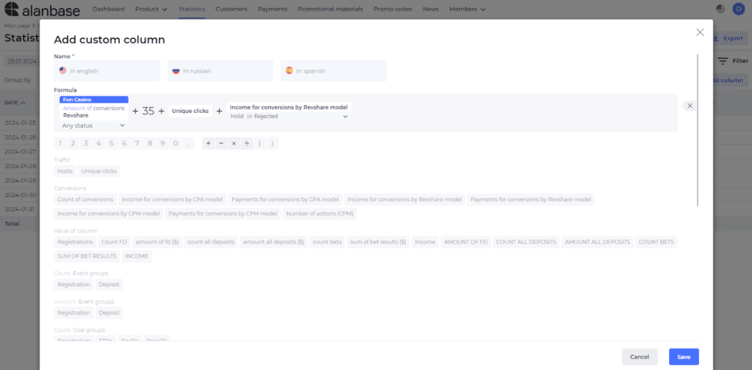This screenshot has height=370, width=752.
Task: Open the News page
Action: click(x=430, y=9)
